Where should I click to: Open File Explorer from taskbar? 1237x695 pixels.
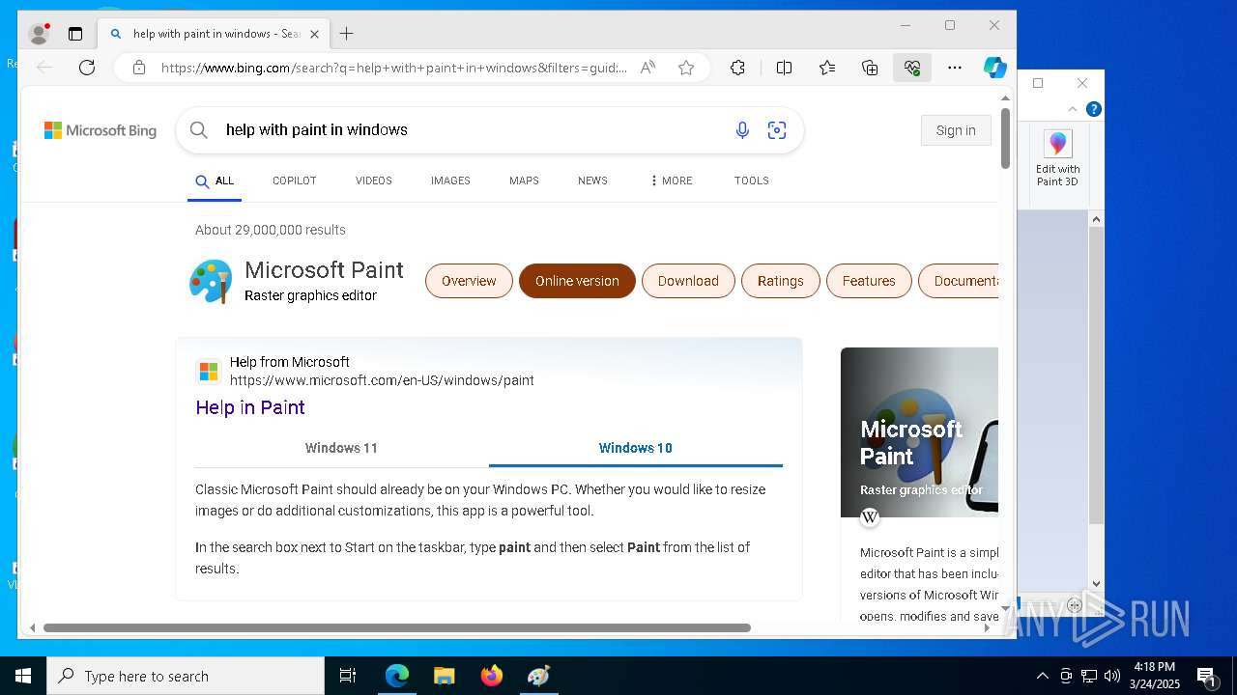click(x=445, y=676)
